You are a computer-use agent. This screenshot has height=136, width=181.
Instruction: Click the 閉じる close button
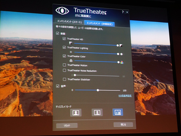pyautogui.click(x=123, y=125)
